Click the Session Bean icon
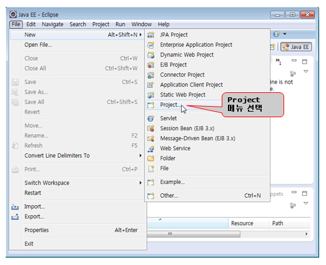This screenshot has width=326, height=265. pos(151,128)
